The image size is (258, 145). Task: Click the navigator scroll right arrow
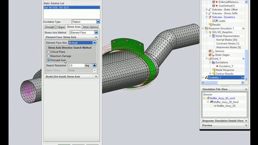243,83
